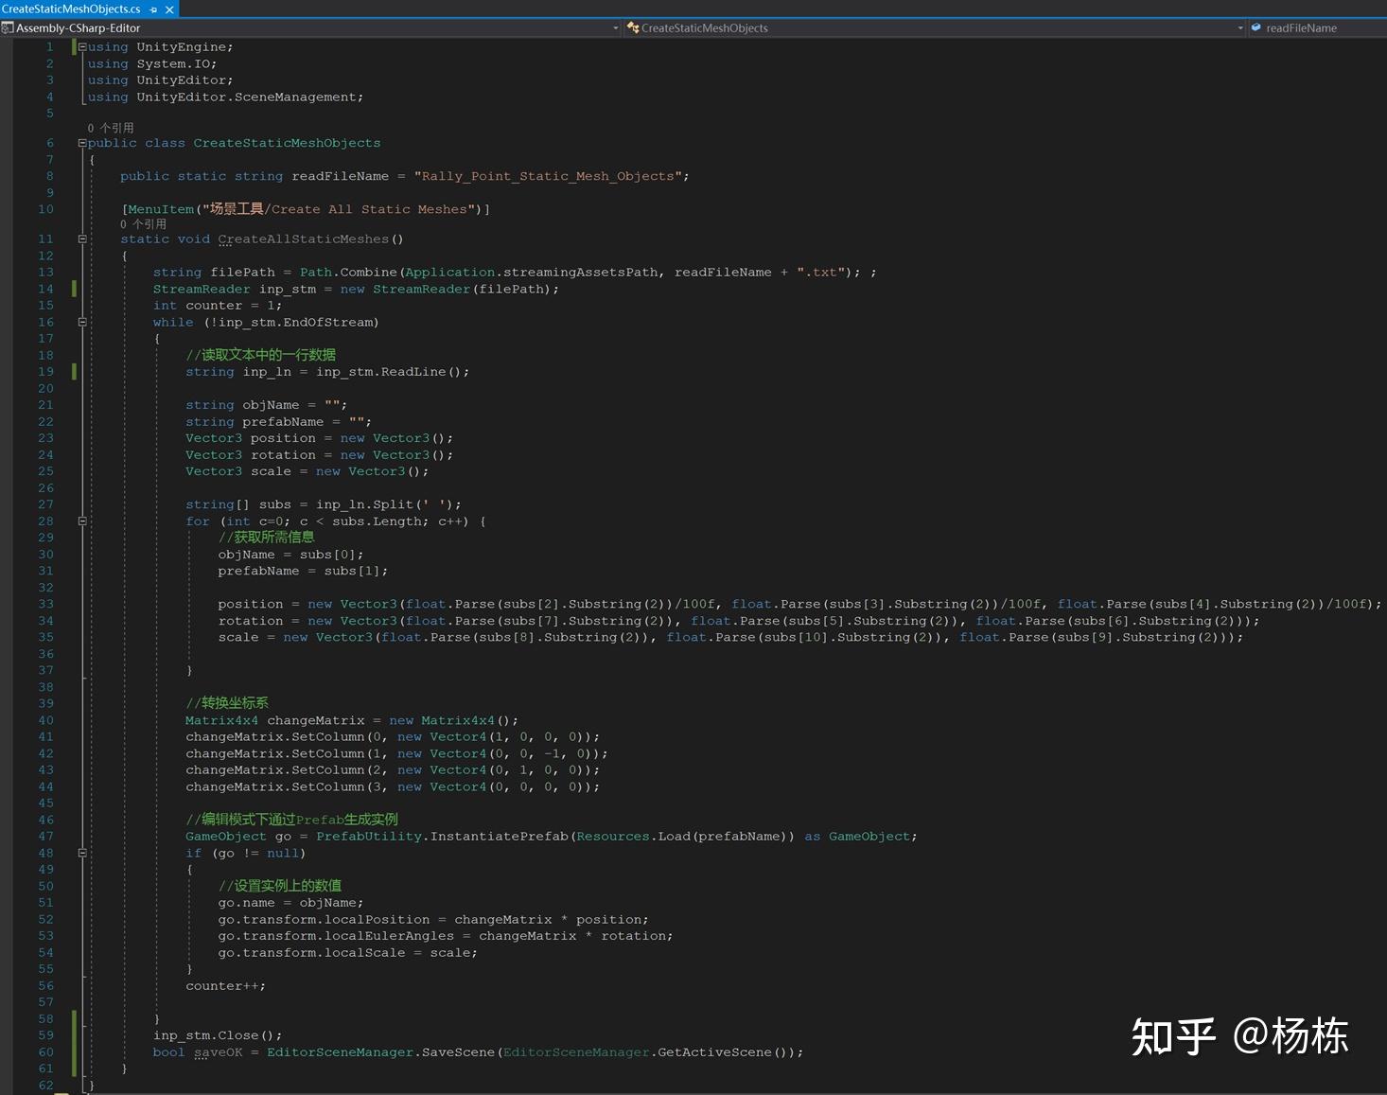
Task: Collapse the using directives group at line 1
Action: [x=82, y=46]
